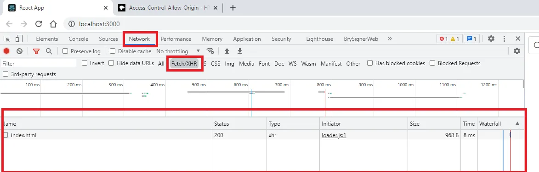Viewport: 539px width, 172px height.
Task: Select the Fetch/XHR filter
Action: click(184, 63)
